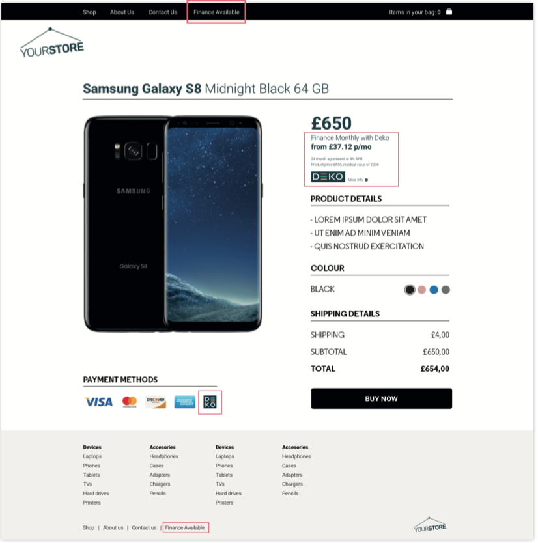Hit the BUY NOW button

click(382, 398)
